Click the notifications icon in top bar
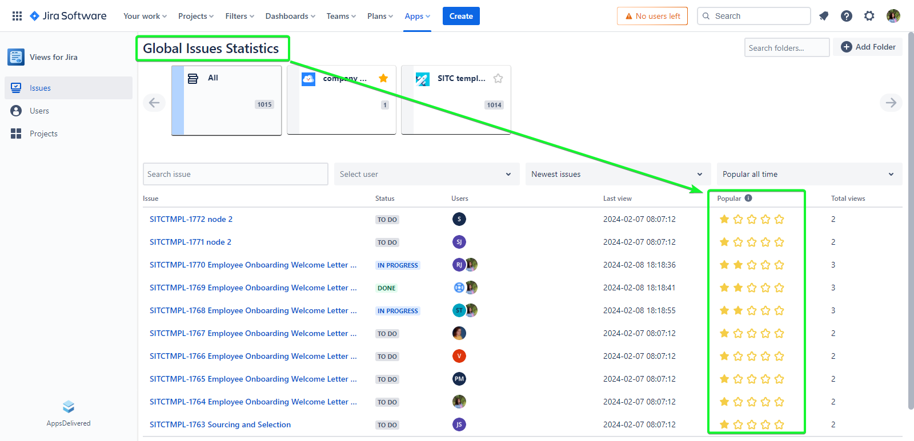 pos(824,16)
